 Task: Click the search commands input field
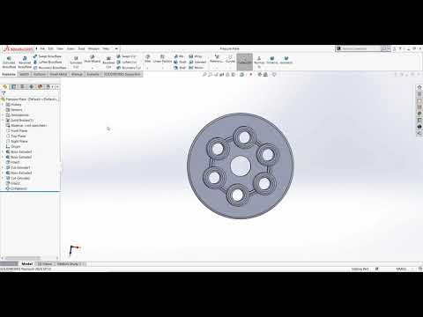360,48
